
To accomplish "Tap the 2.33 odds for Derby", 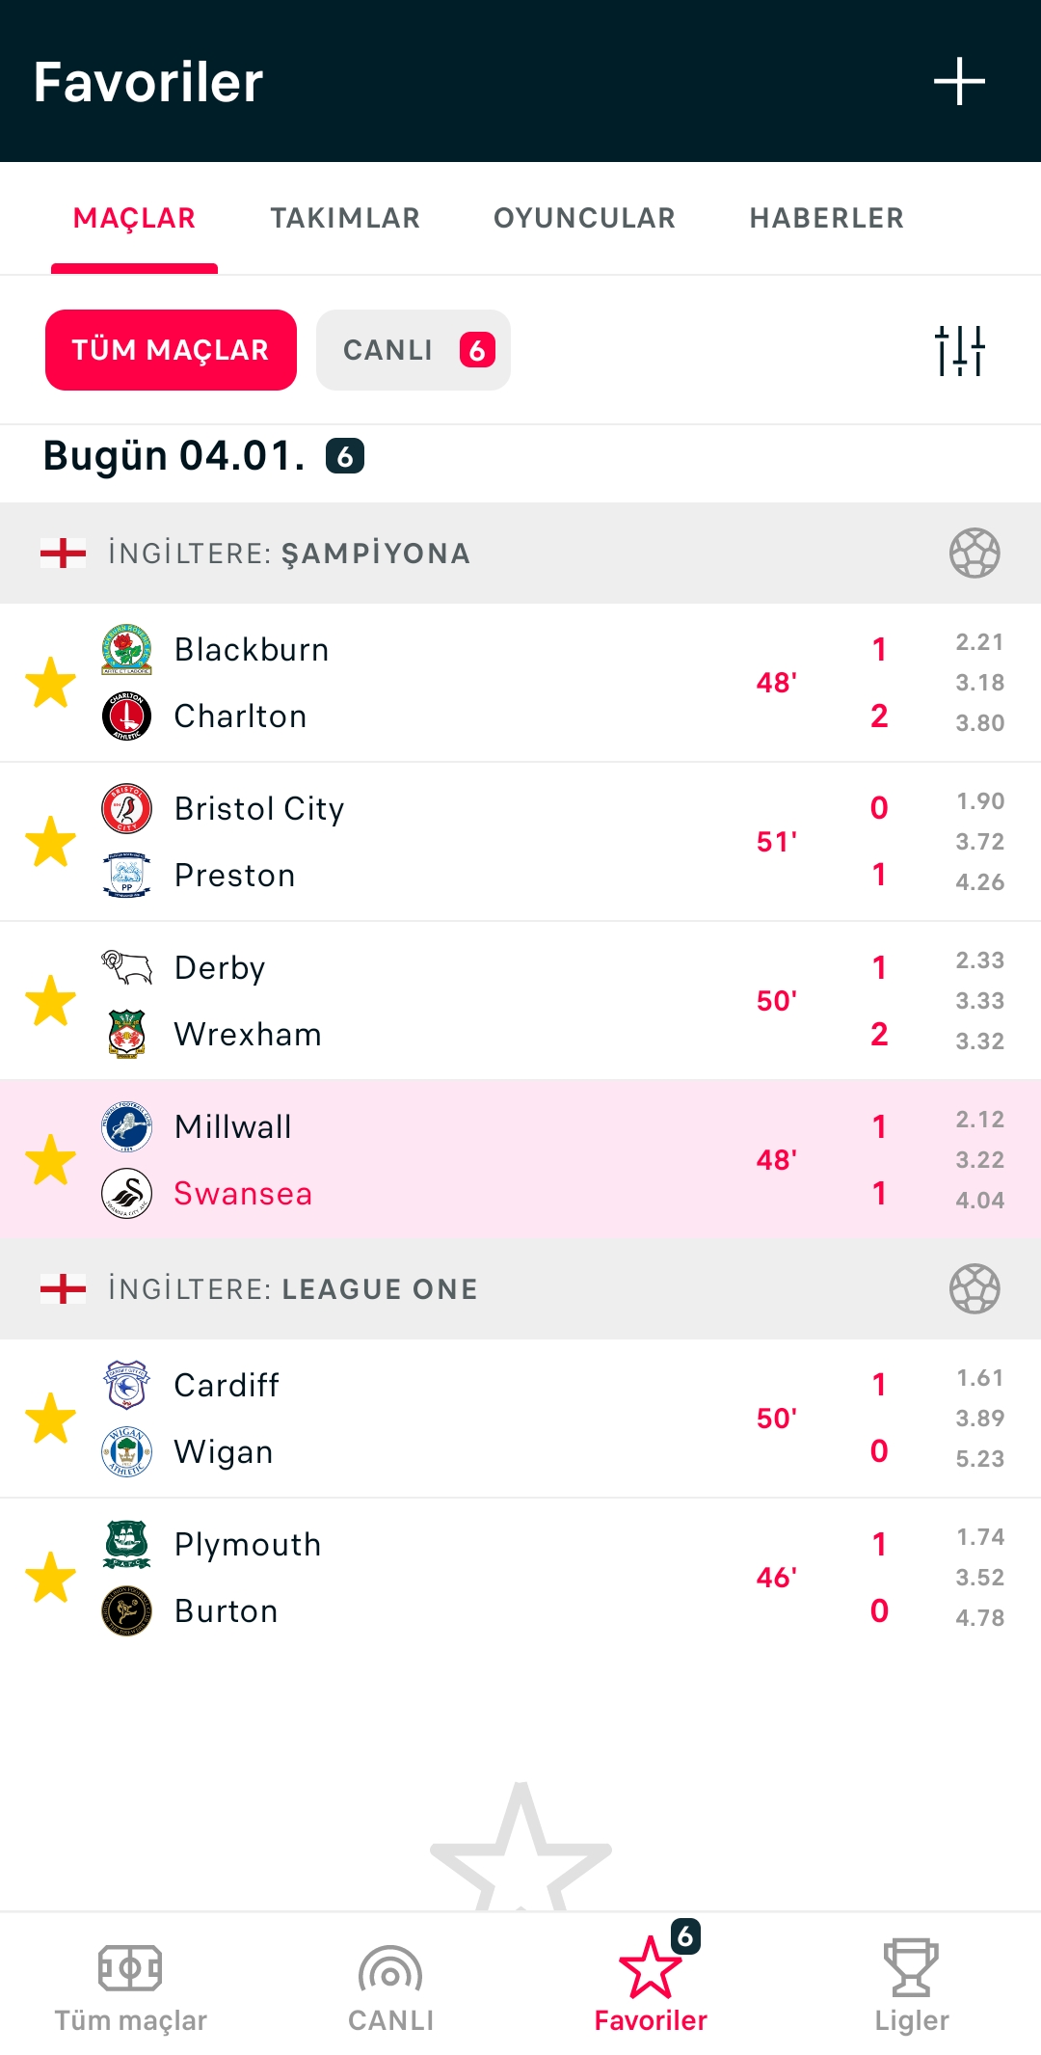I will 980,960.
